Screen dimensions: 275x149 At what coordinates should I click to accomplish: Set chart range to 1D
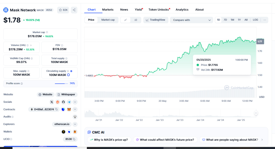(218, 20)
